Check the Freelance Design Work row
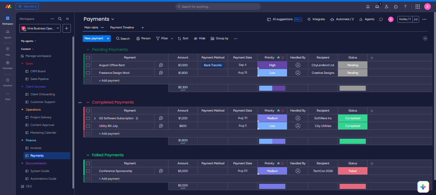Screen dimensions: 436x195 pyautogui.click(x=88, y=73)
